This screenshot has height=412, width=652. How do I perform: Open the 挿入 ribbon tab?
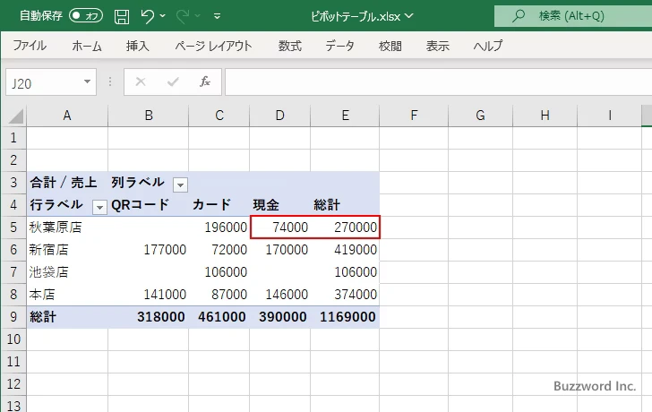click(138, 46)
